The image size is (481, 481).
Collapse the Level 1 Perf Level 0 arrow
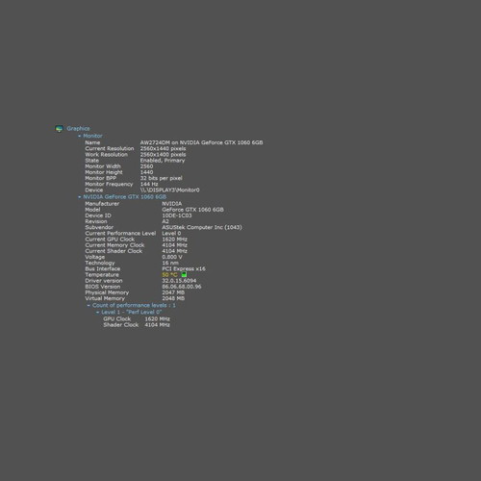(x=98, y=312)
